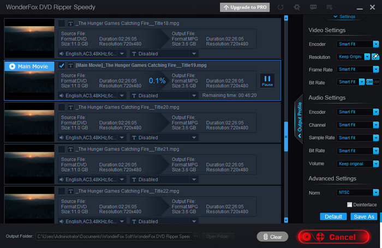Expand the subtitle Disabled dropdown for Title21
Viewport: 382px width, 248px height.
pyautogui.click(x=194, y=180)
